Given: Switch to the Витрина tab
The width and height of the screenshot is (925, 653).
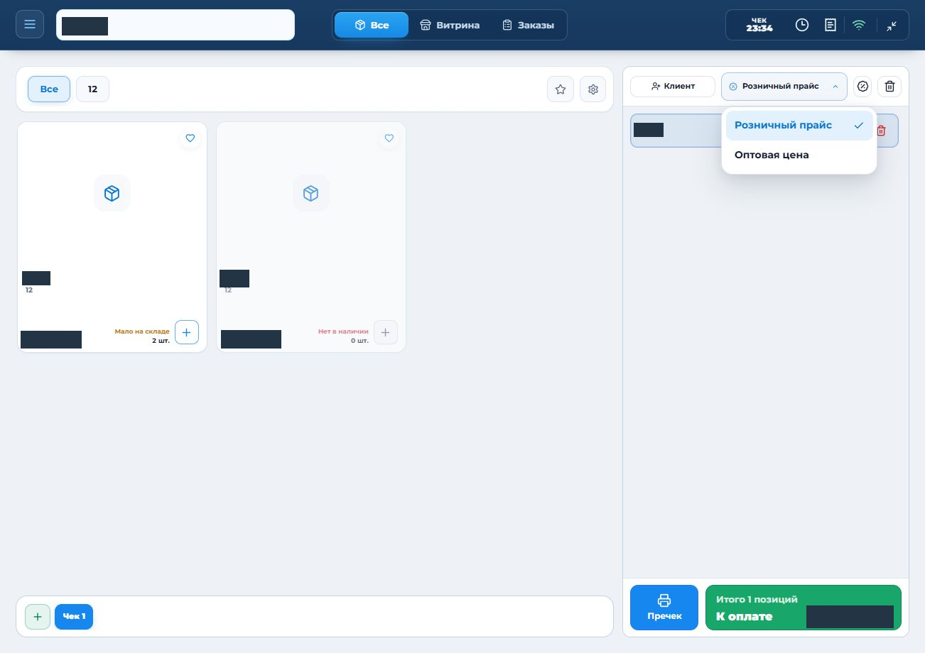Looking at the screenshot, I should [x=449, y=25].
